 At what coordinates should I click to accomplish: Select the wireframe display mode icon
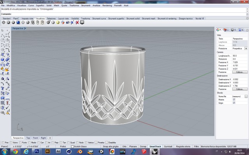click(x=4, y=22)
